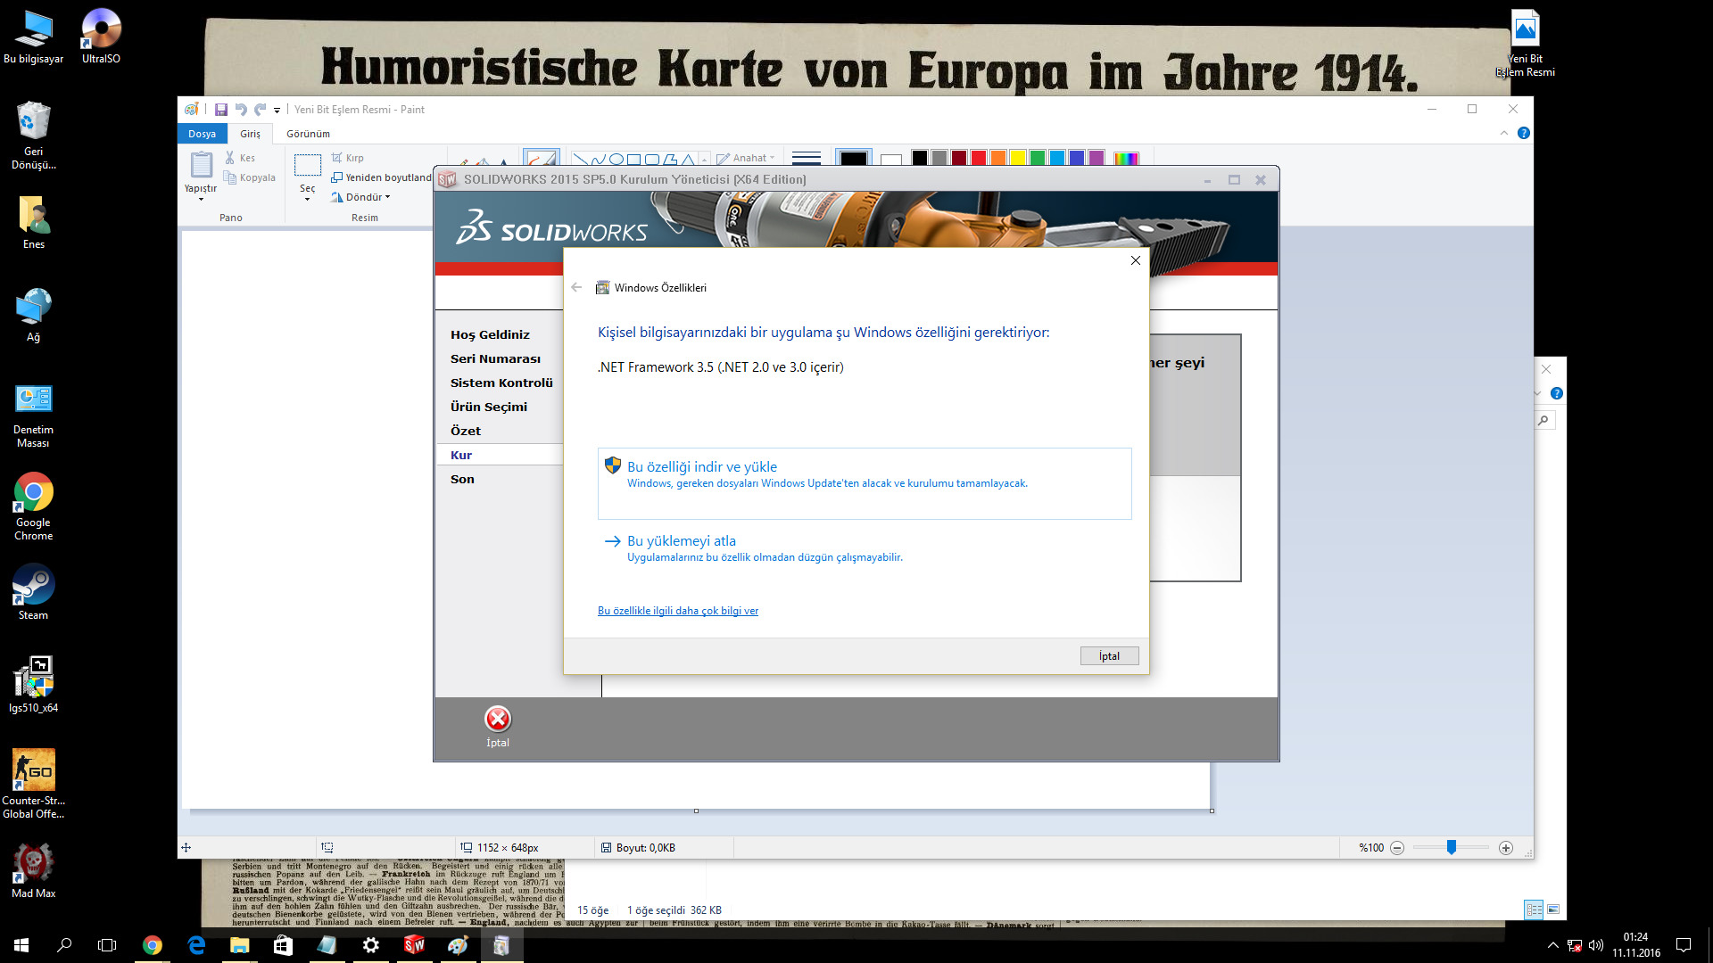This screenshot has width=1713, height=963.
Task: Choose Bu yüklemeyi atla option
Action: 682,541
